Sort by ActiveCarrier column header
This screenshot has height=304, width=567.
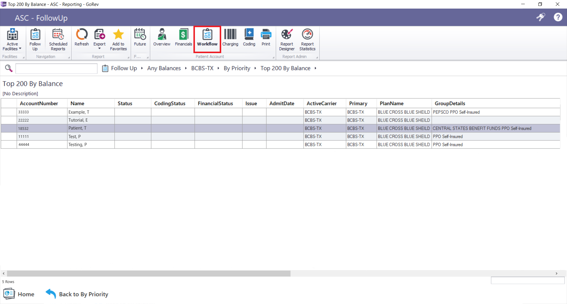[325, 103]
